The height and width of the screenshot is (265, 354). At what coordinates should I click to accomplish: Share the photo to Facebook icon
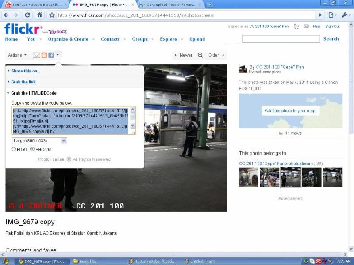click(51, 55)
